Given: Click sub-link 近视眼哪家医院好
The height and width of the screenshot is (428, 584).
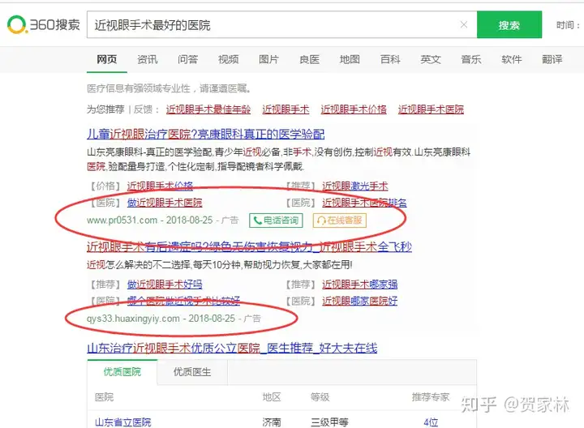Looking at the screenshot, I should tap(360, 301).
